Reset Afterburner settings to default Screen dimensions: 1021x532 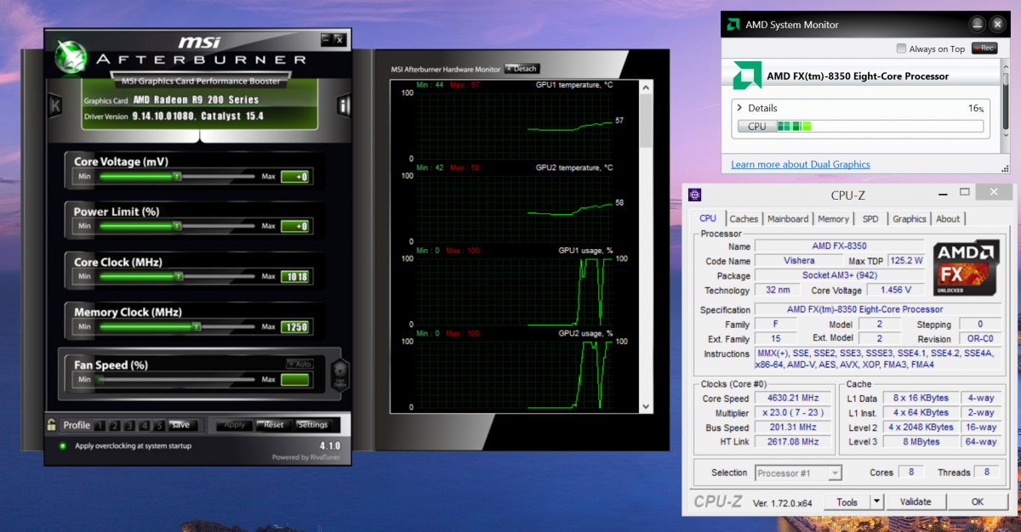click(273, 425)
